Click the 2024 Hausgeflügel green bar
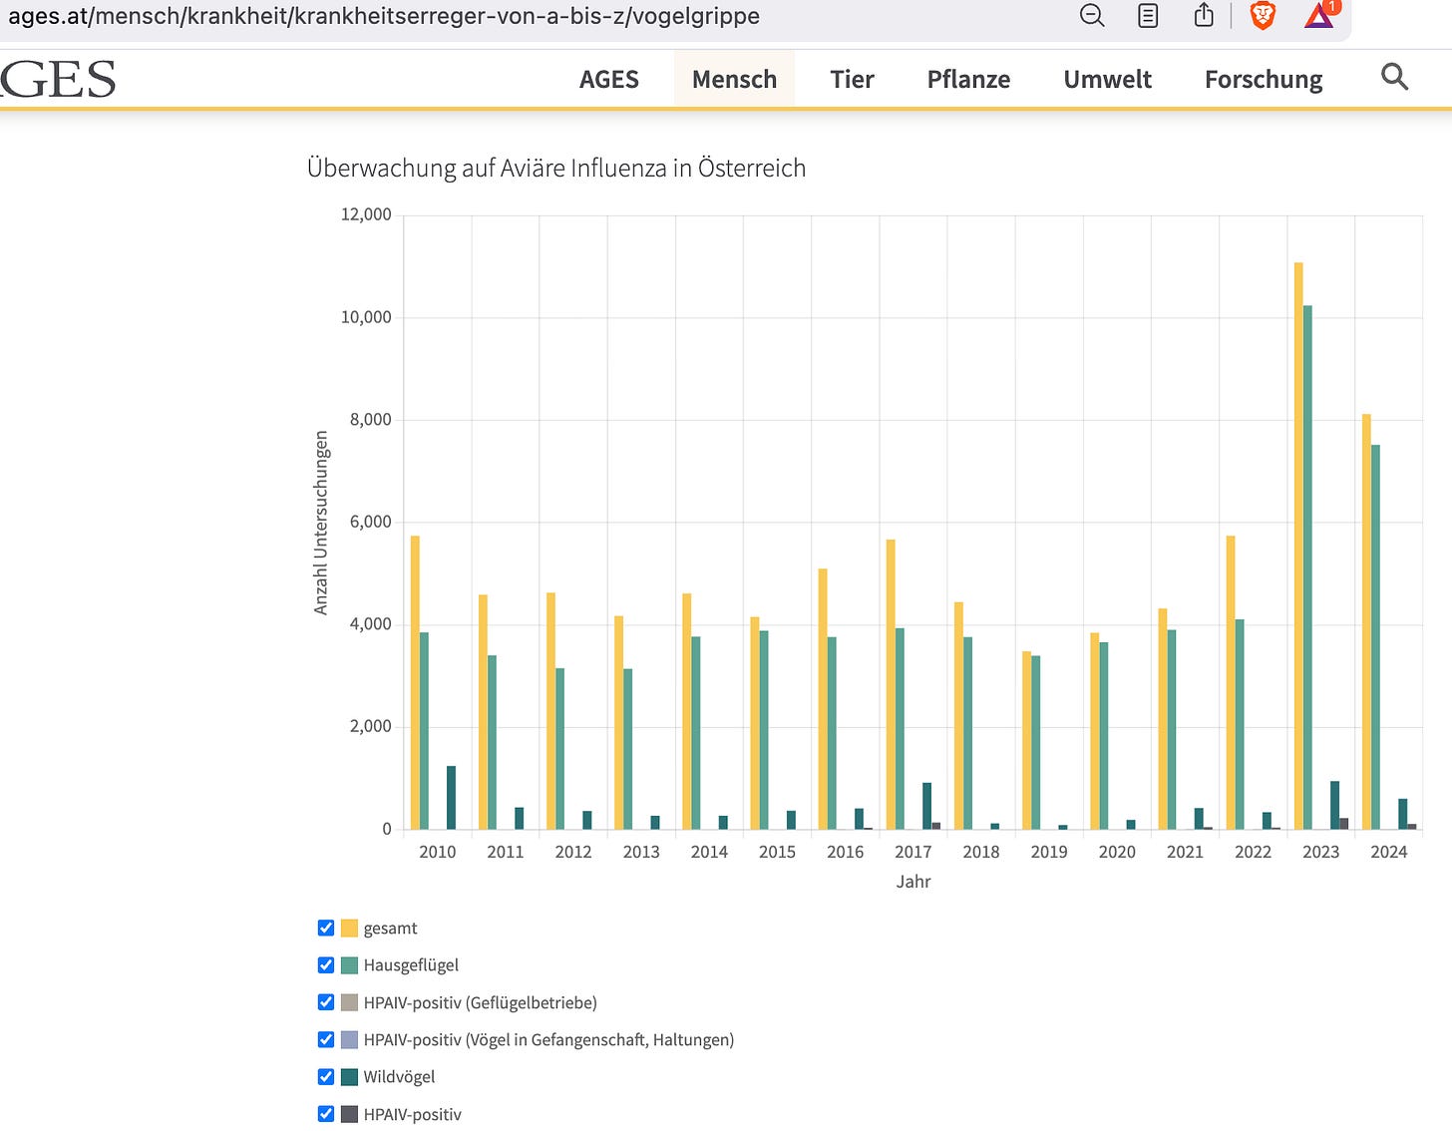 point(1375,636)
